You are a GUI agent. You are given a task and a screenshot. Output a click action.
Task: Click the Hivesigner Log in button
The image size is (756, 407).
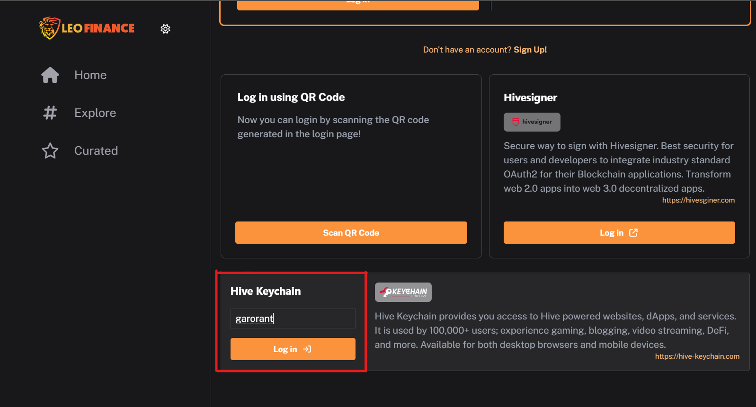point(619,232)
